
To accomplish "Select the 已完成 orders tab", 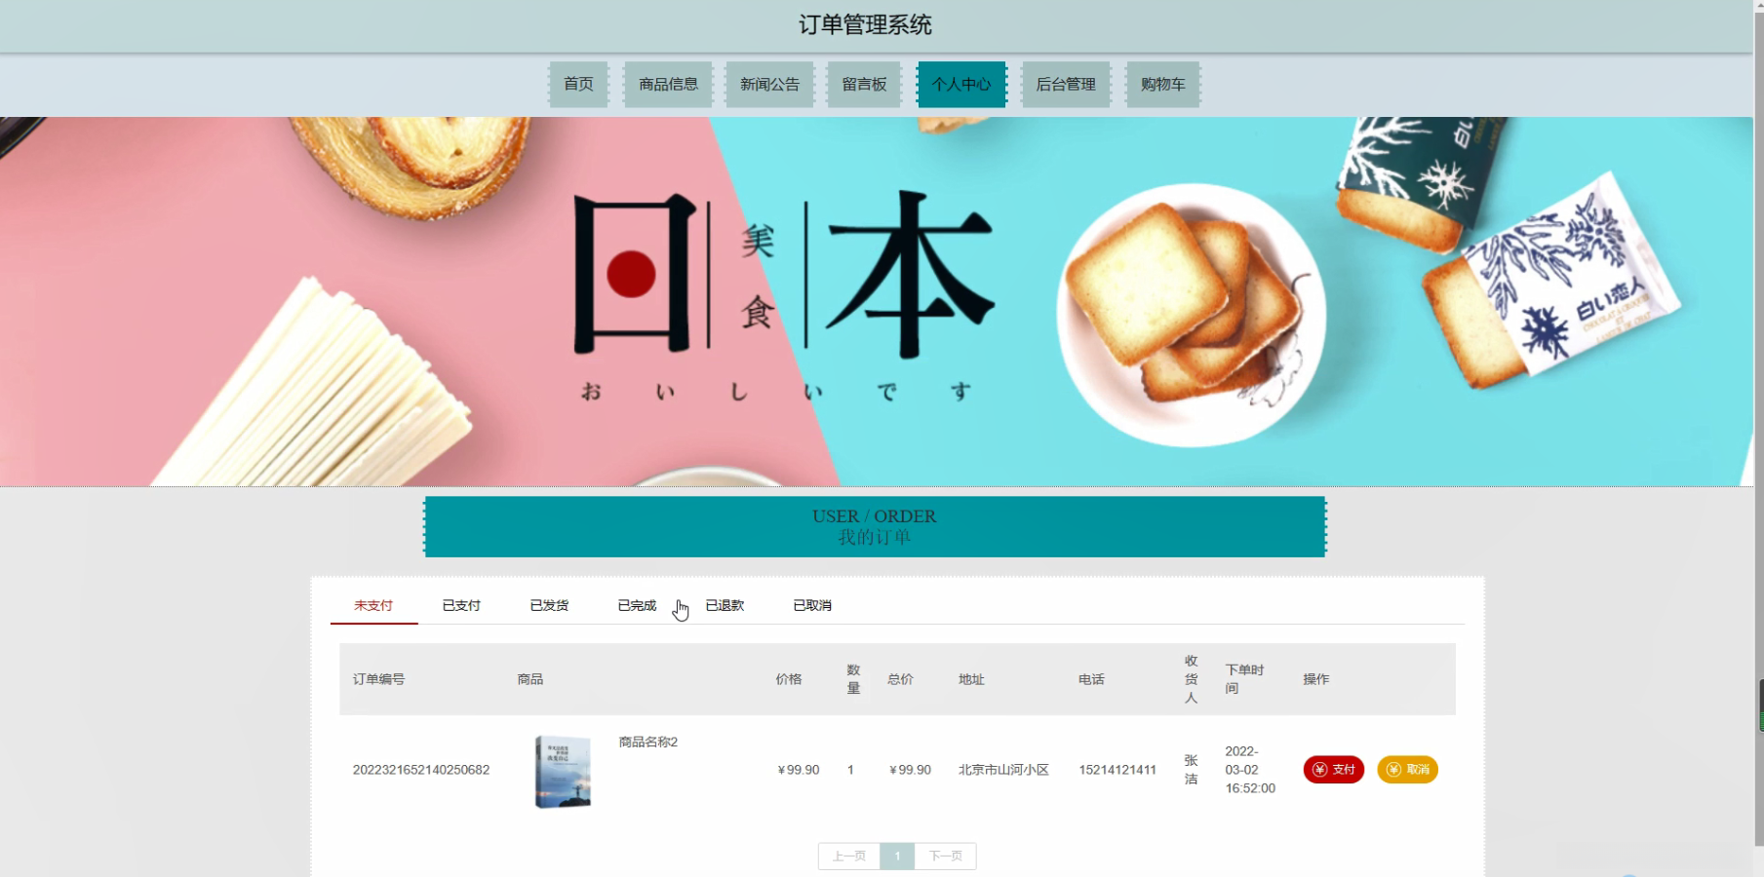I will point(637,605).
